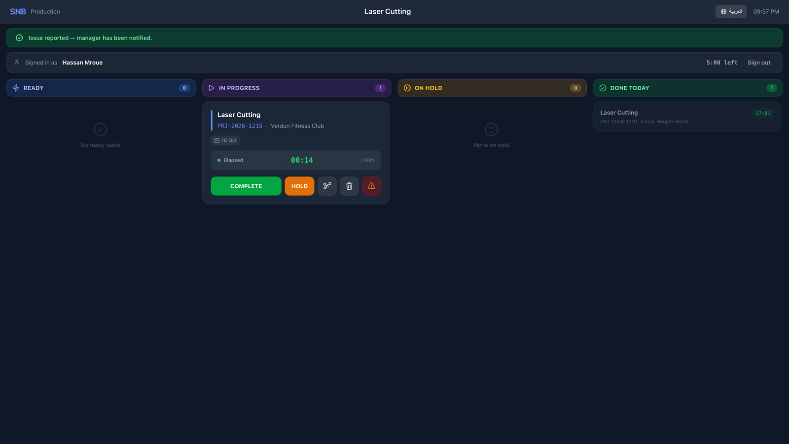Viewport: 789px width, 444px height.
Task: Click the Laser Cutting in-progress card title
Action: pyautogui.click(x=239, y=115)
